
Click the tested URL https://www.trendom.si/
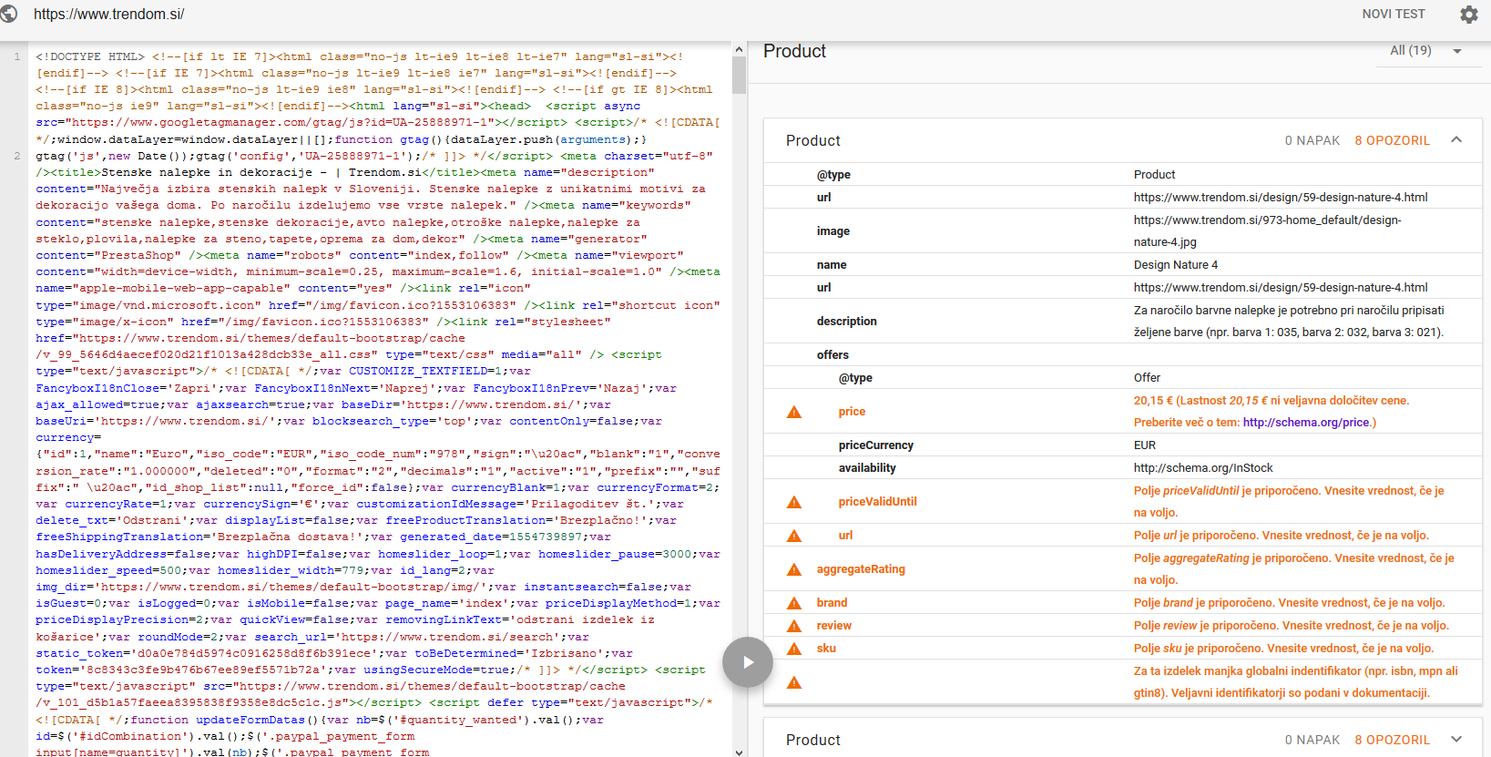pyautogui.click(x=109, y=15)
